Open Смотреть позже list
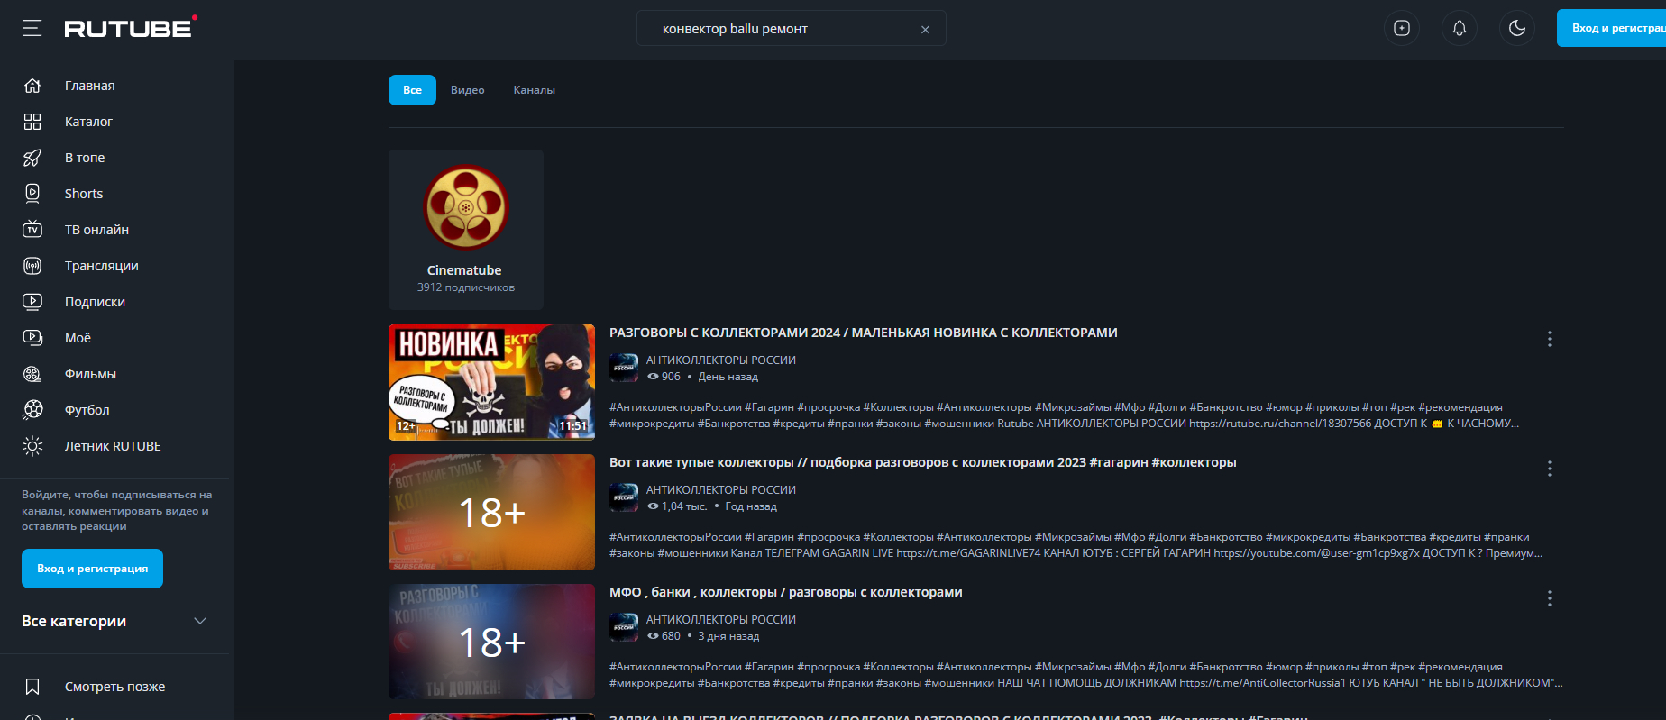Image resolution: width=1666 pixels, height=720 pixels. (114, 687)
